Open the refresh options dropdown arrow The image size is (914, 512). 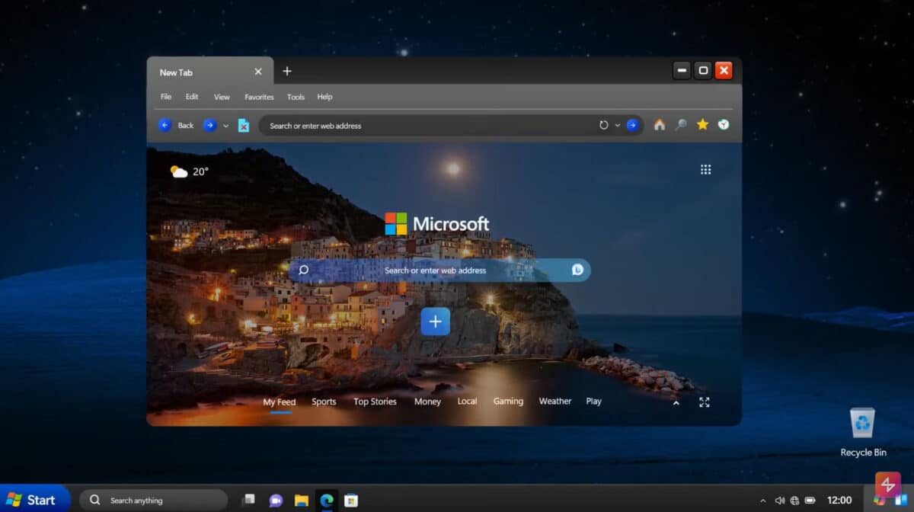pos(617,125)
